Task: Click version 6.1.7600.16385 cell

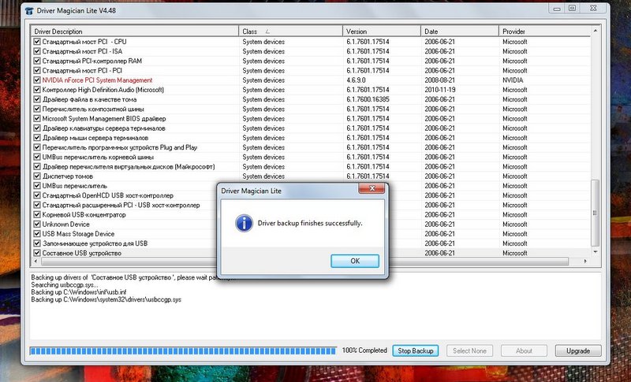Action: (x=368, y=99)
